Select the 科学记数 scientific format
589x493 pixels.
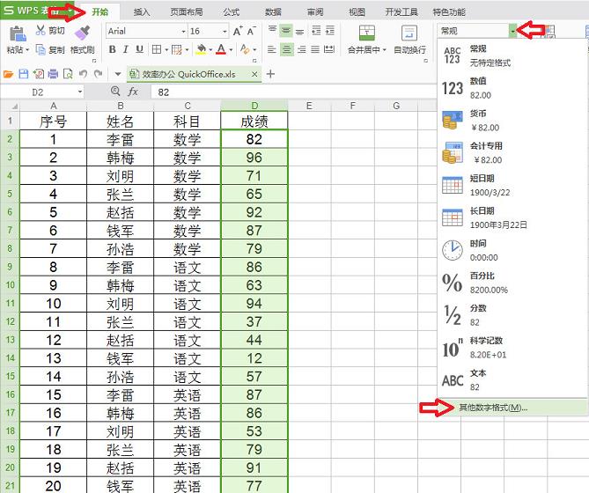[512, 348]
